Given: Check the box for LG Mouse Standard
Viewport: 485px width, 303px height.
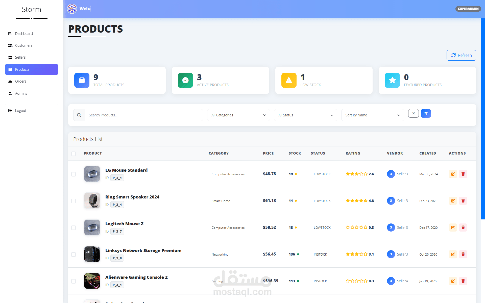Looking at the screenshot, I should pyautogui.click(x=74, y=174).
